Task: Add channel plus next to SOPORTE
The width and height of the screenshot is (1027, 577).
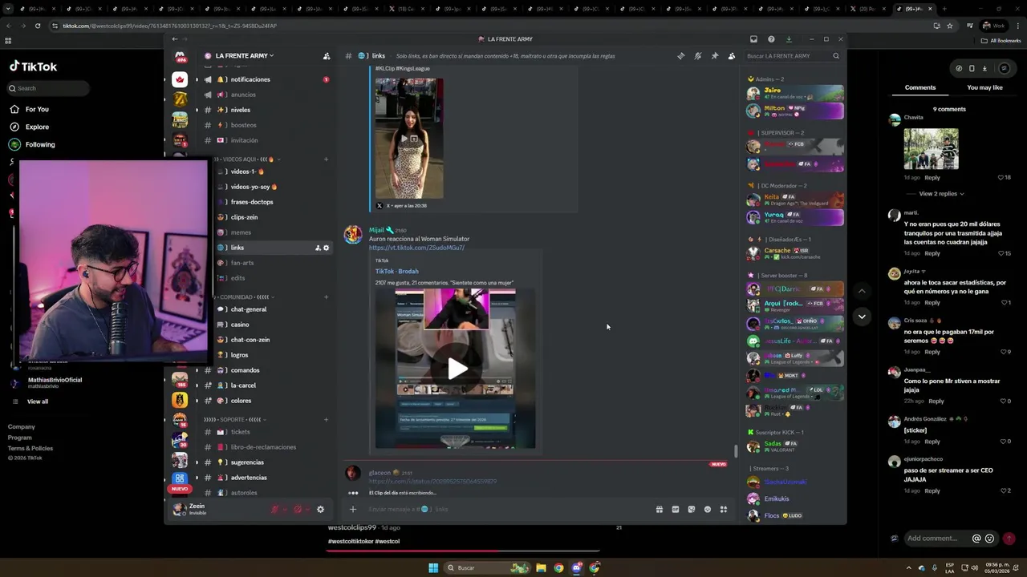Action: (x=326, y=420)
